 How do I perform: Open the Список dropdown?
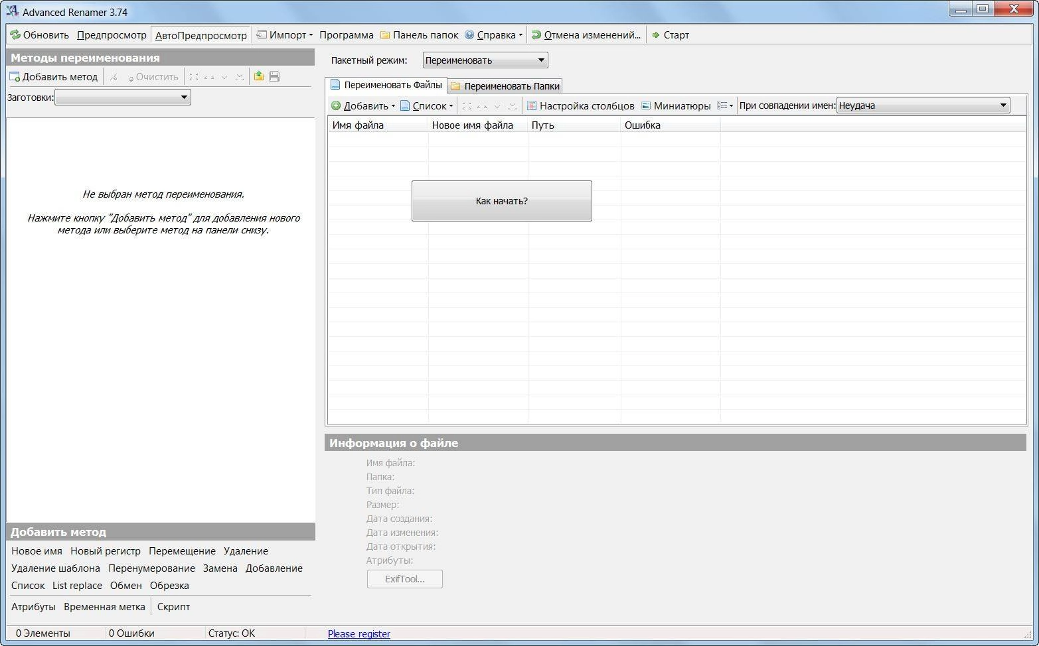427,105
